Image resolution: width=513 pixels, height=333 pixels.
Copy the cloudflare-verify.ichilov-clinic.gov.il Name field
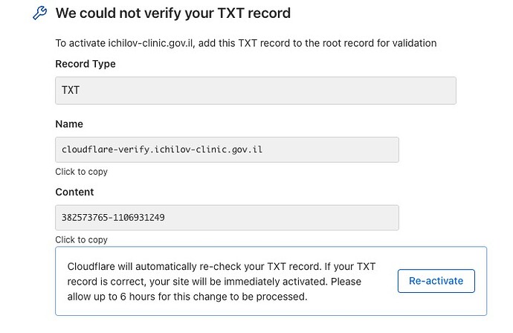pyautogui.click(x=227, y=150)
